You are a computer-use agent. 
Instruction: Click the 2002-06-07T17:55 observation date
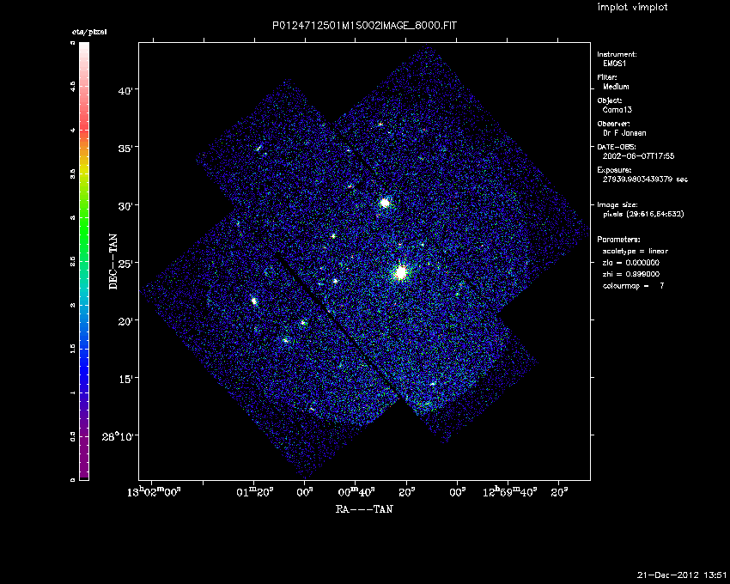(x=638, y=156)
